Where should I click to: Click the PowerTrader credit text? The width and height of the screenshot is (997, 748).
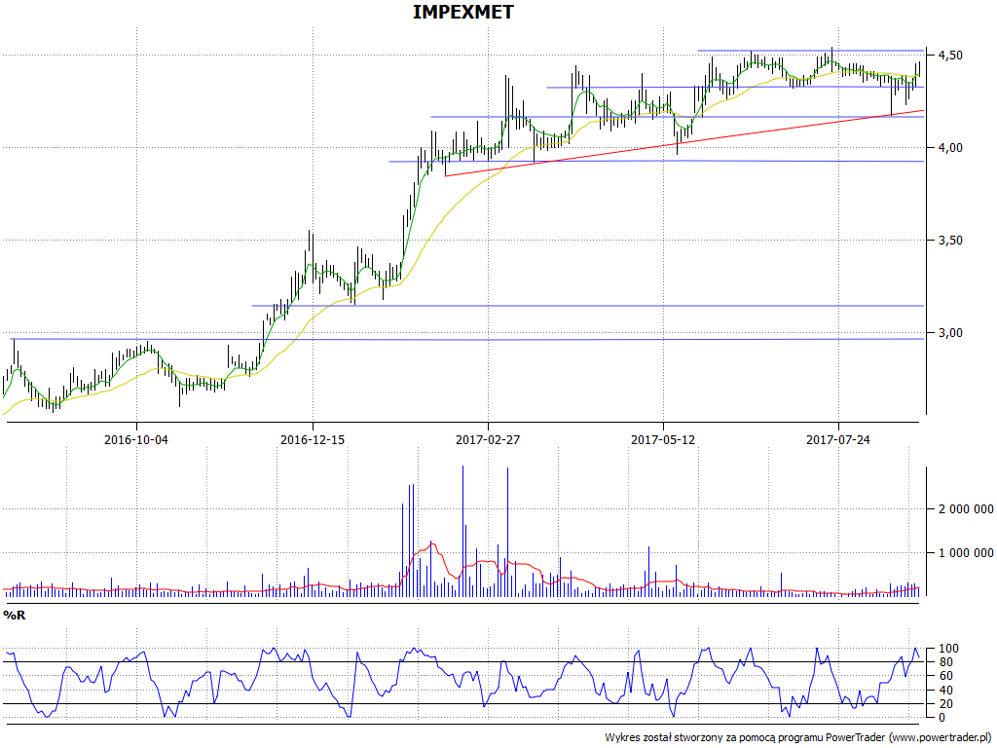[x=799, y=738]
